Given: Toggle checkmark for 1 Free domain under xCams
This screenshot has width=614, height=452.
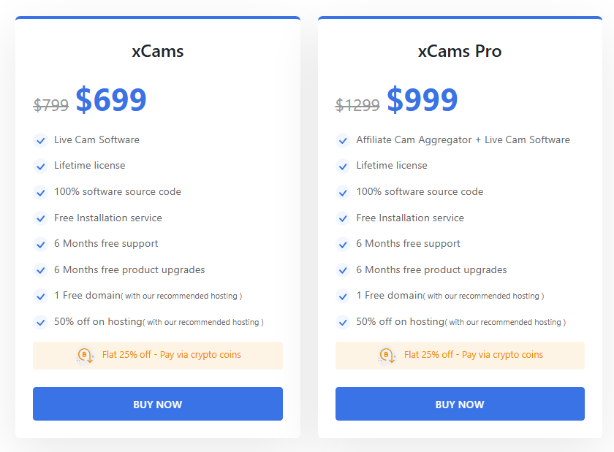Looking at the screenshot, I should 41,296.
